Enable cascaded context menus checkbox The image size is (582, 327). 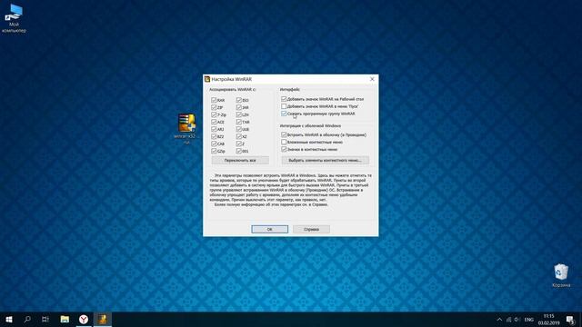284,142
